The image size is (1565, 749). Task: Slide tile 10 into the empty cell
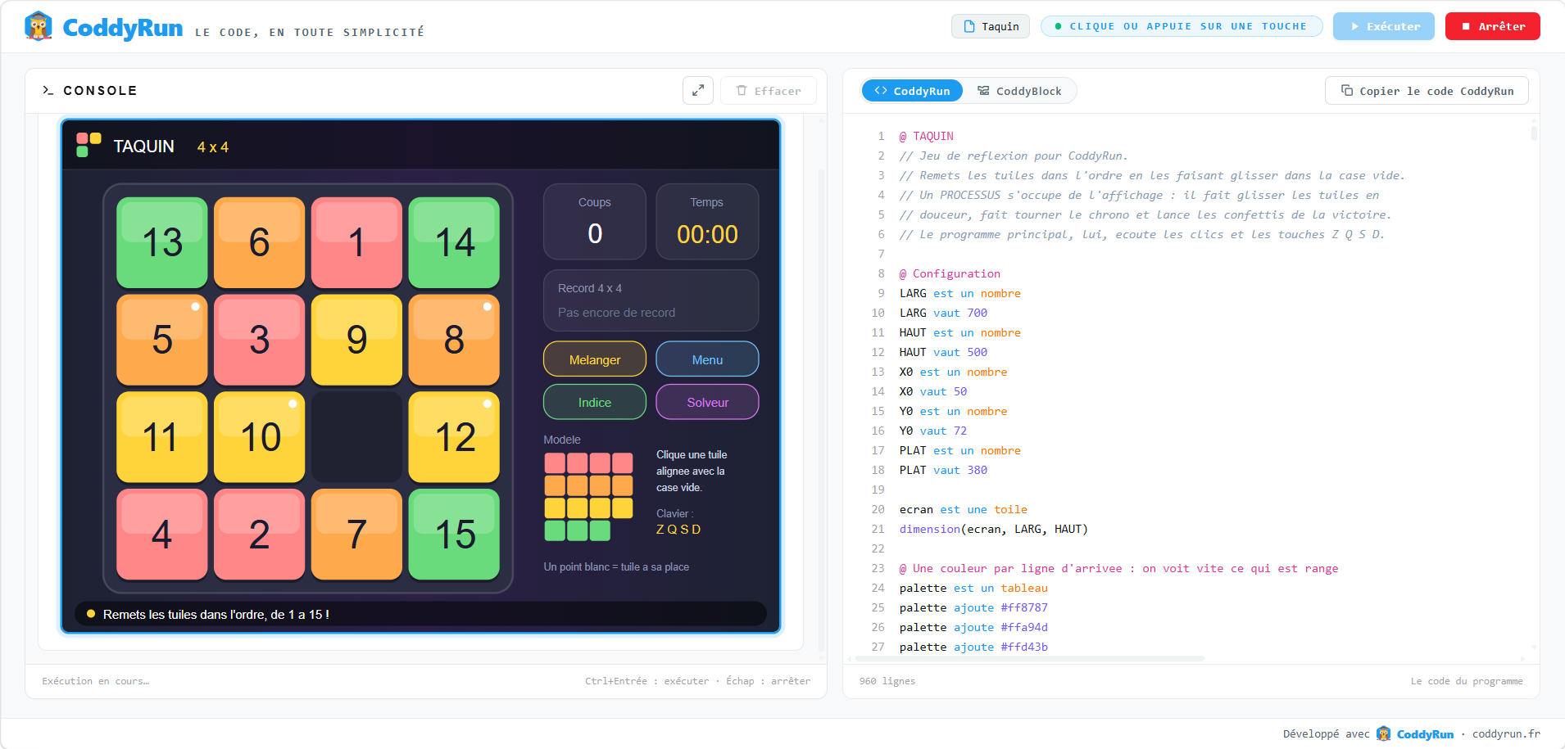tap(259, 437)
